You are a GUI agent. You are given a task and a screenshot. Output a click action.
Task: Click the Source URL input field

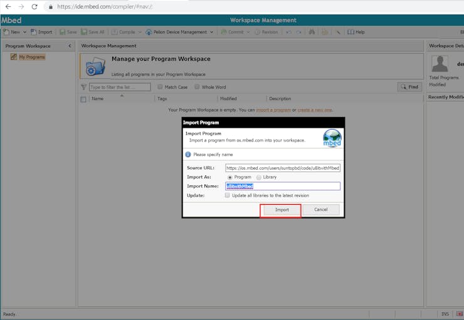click(283, 168)
